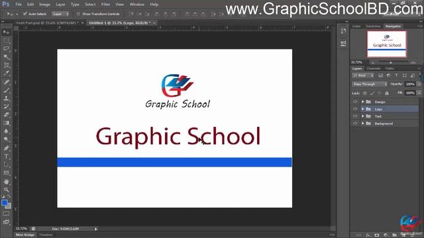Toggle lock all icon
Image resolution: width=424 pixels, height=238 pixels.
coord(387,93)
